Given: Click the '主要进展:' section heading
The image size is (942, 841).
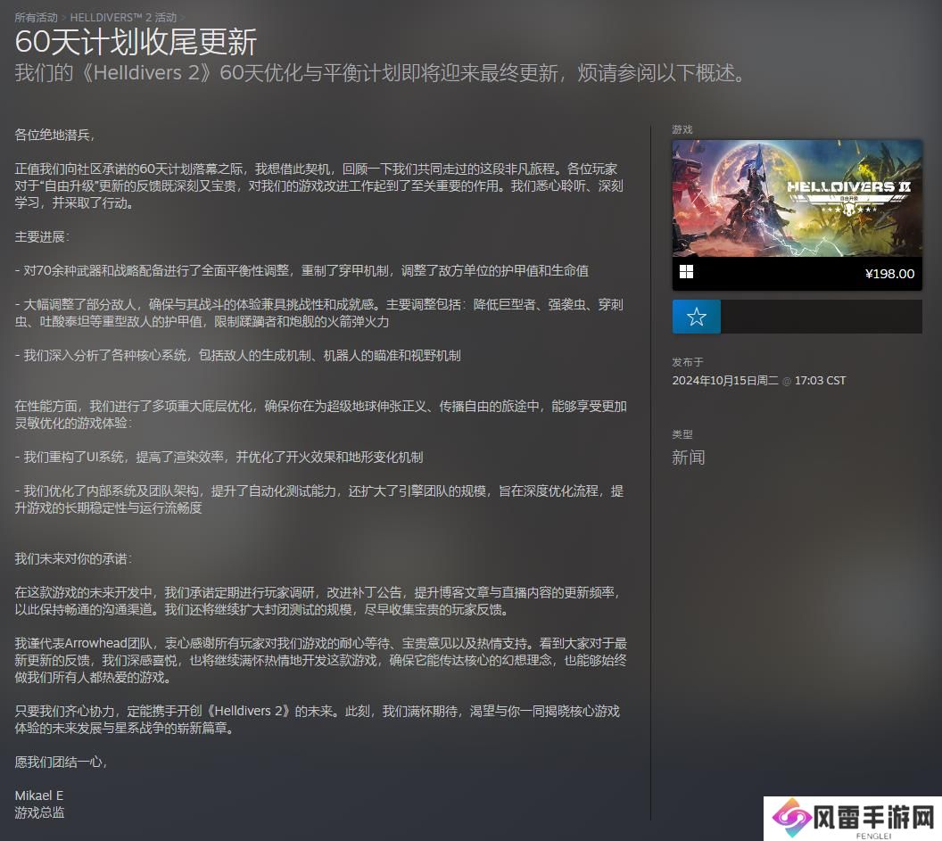Looking at the screenshot, I should pos(42,236).
